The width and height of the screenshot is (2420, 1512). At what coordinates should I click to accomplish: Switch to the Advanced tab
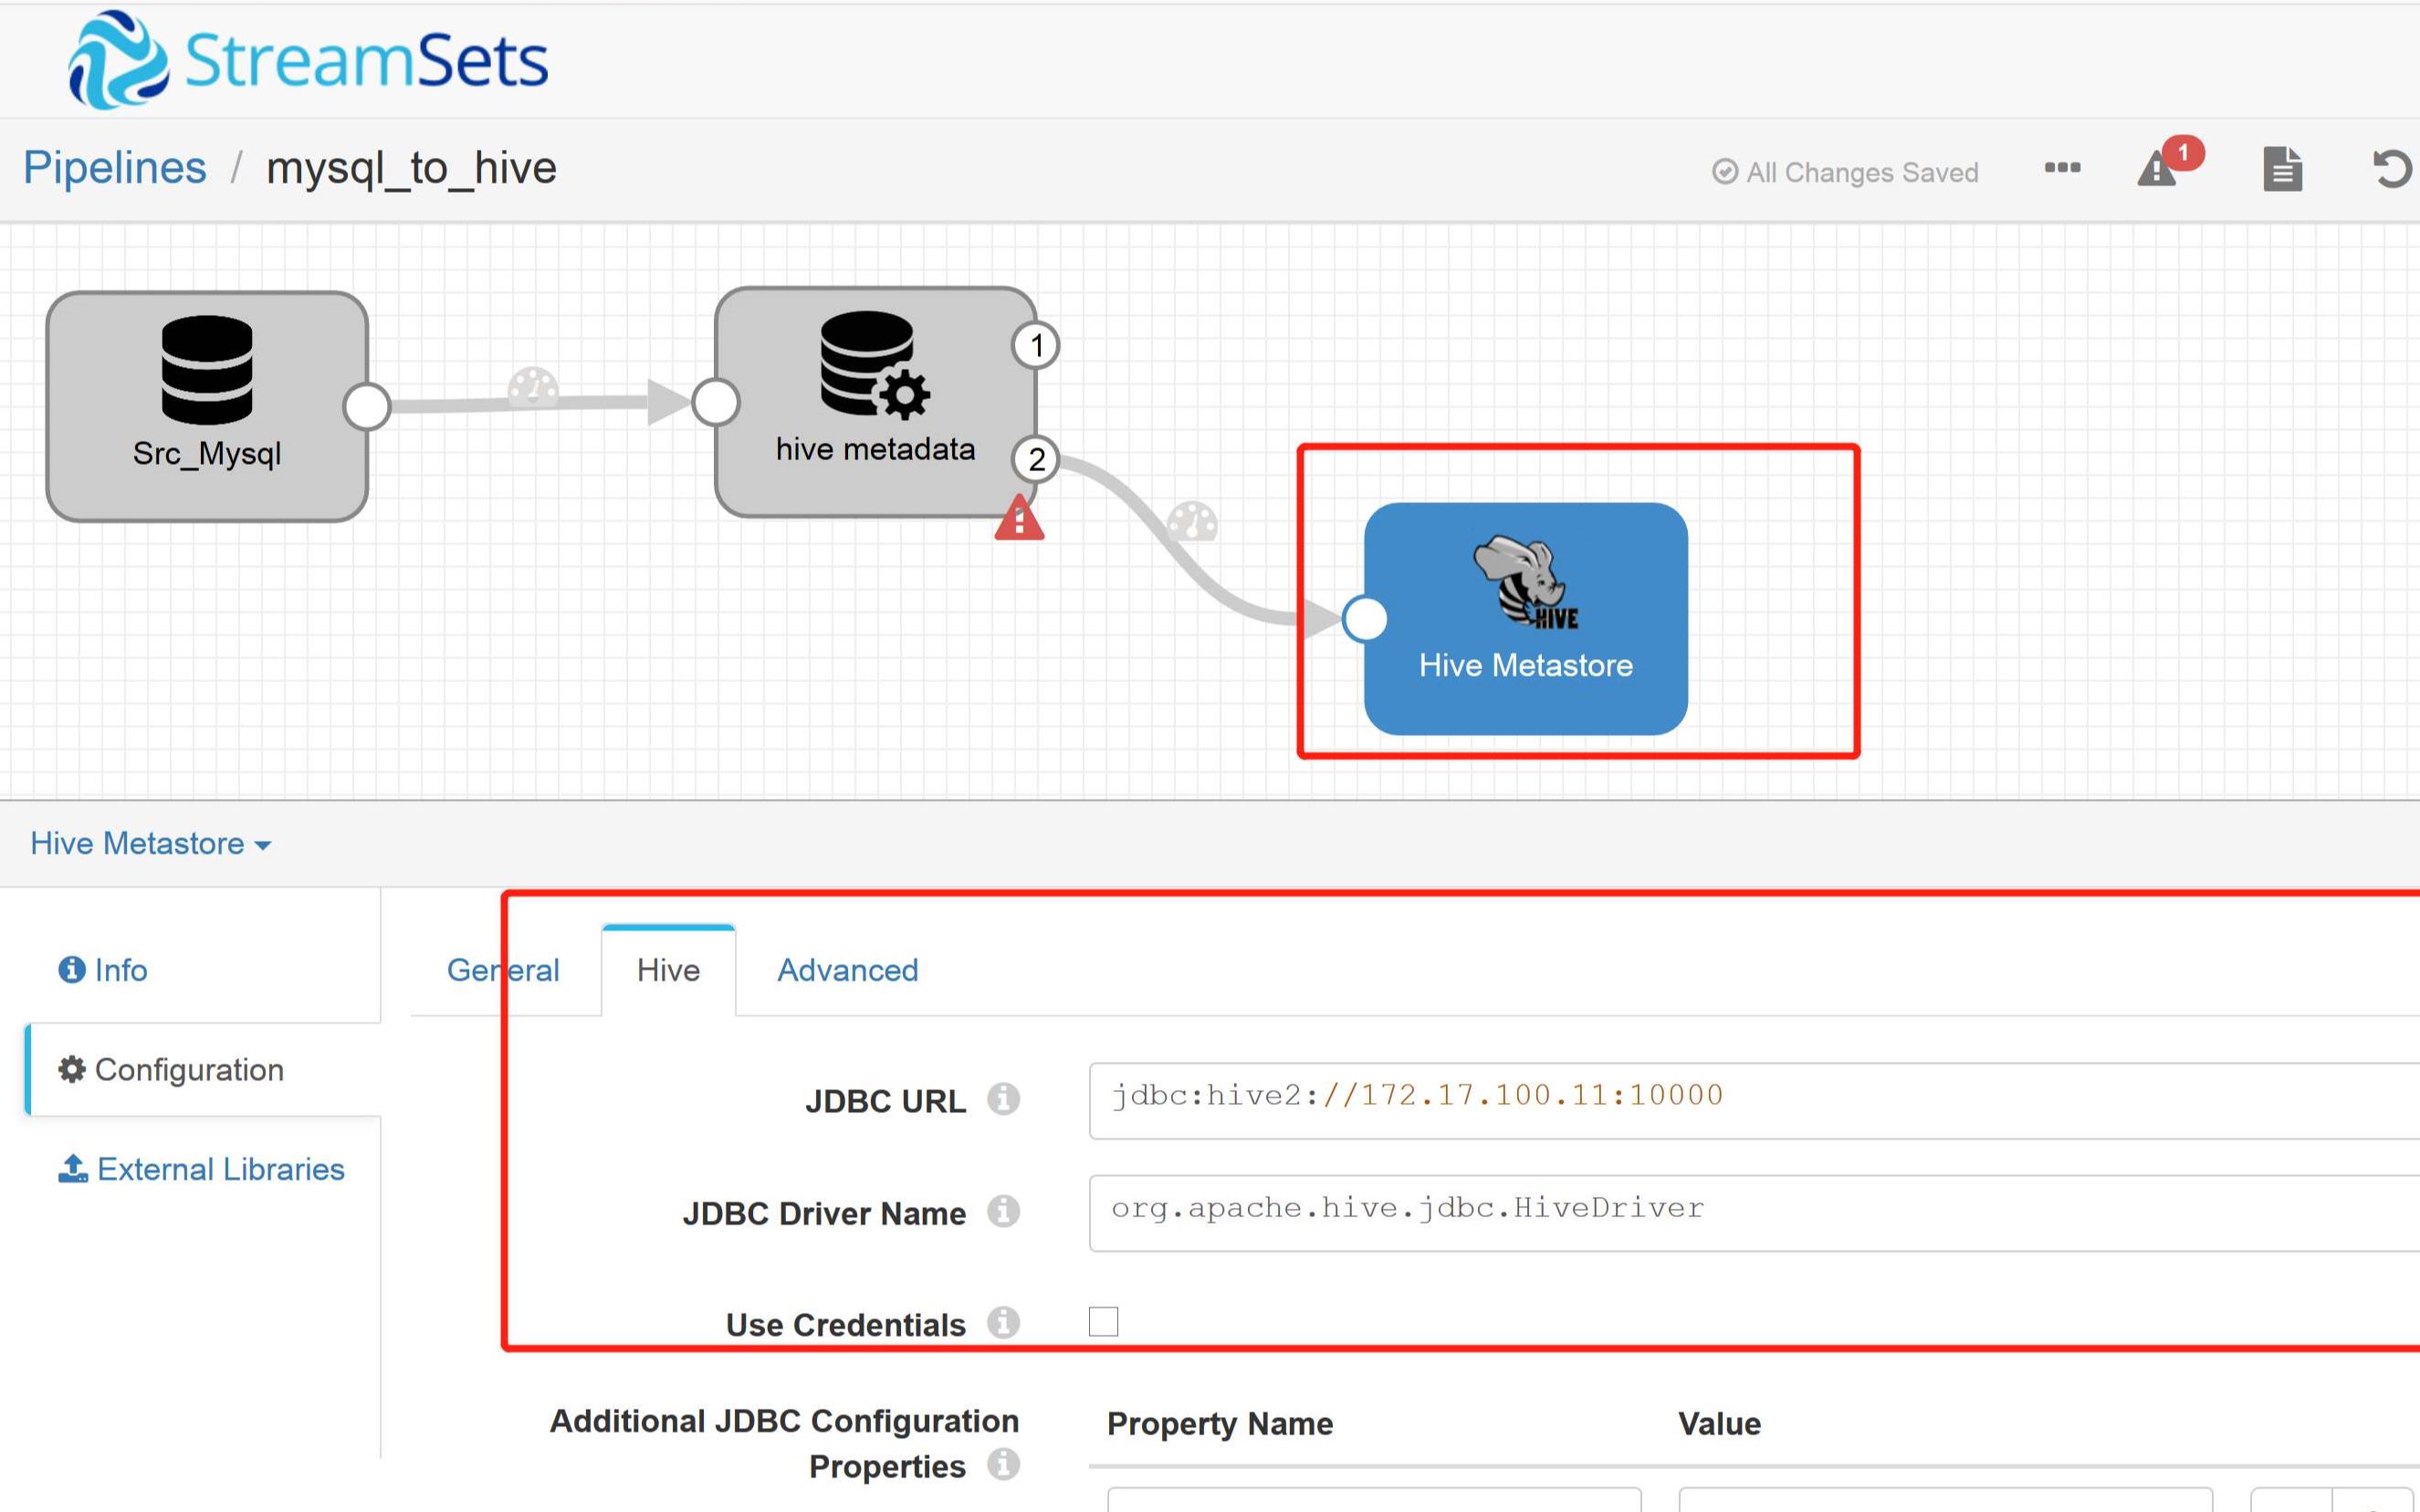(x=846, y=970)
